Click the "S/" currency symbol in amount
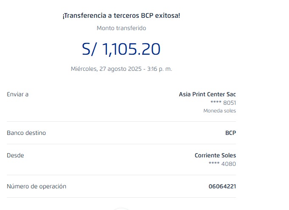Viewport: 289px width, 210px height. 90,50
